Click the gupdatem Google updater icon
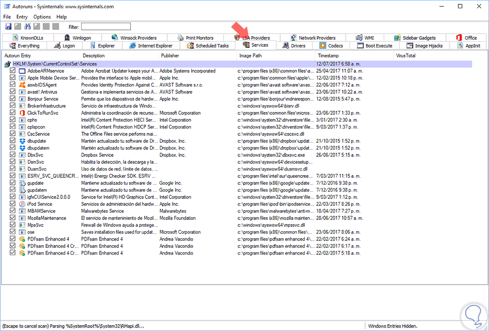Image resolution: width=489 pixels, height=331 pixels. [x=22, y=190]
